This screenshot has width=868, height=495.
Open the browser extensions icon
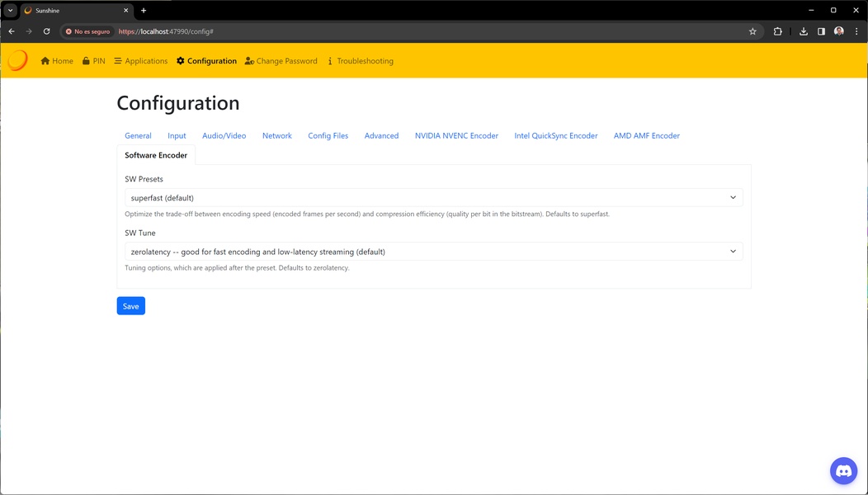click(777, 31)
